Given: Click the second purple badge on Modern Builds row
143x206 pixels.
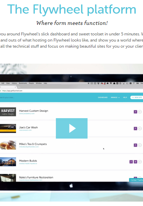Looking at the screenshot, I should click(136, 162).
